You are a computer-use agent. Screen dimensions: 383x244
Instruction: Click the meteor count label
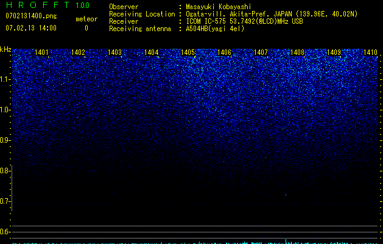coord(86,19)
